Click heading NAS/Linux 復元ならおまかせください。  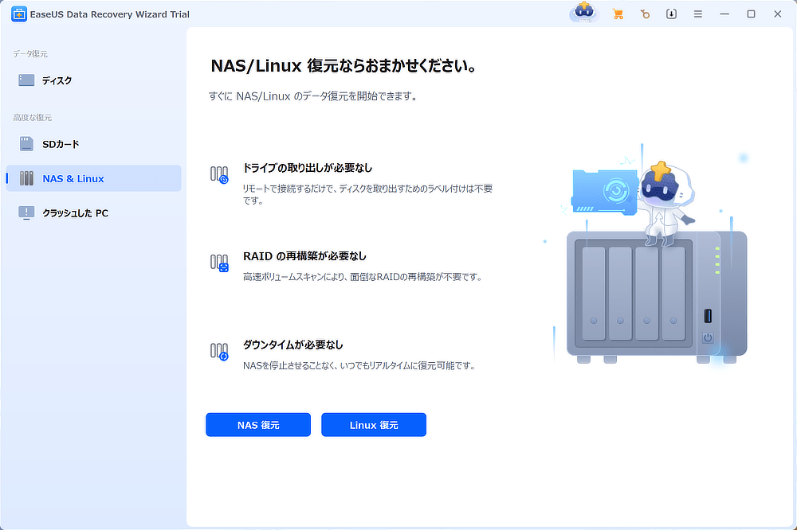pyautogui.click(x=344, y=66)
